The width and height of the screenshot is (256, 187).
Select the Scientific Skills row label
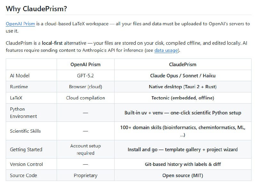click(x=25, y=131)
